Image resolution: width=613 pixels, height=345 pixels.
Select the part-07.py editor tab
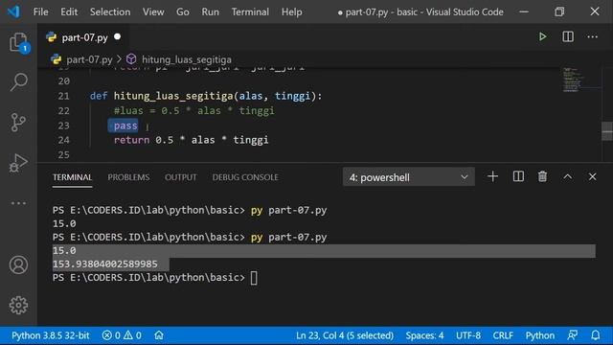(x=83, y=37)
